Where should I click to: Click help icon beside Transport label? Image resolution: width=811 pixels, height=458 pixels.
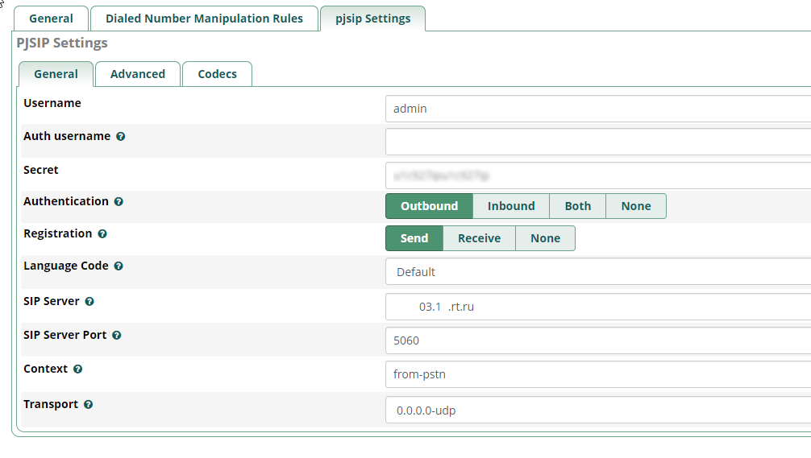89,405
